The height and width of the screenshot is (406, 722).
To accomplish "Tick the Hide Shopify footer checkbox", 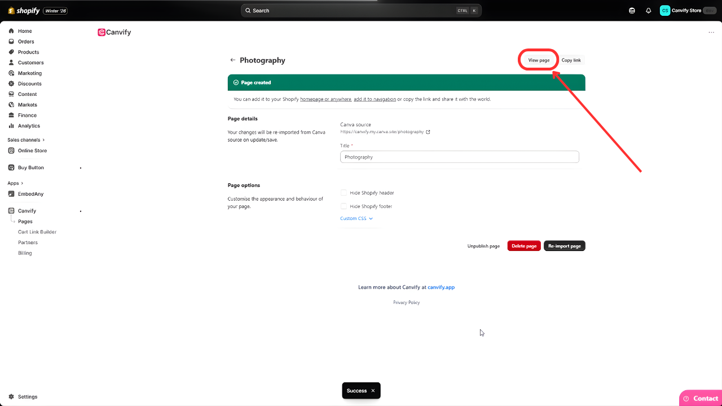I will [344, 206].
